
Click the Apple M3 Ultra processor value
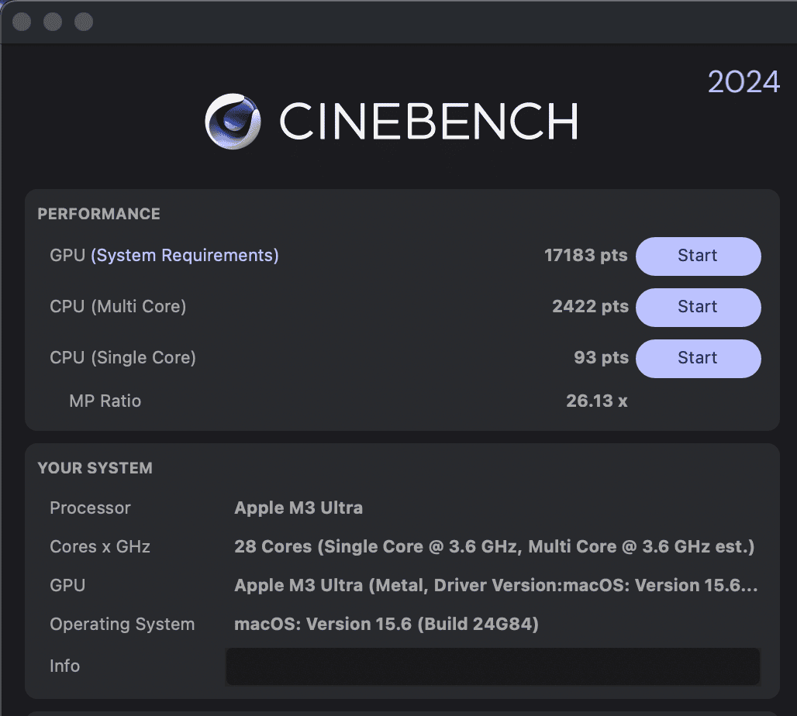pyautogui.click(x=298, y=508)
